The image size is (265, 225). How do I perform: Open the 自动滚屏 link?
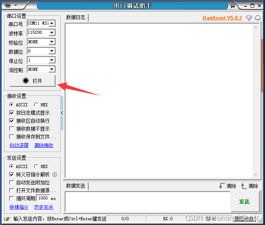pyautogui.click(x=19, y=145)
